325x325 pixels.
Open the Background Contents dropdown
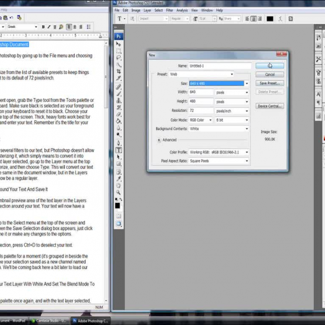[x=219, y=129]
